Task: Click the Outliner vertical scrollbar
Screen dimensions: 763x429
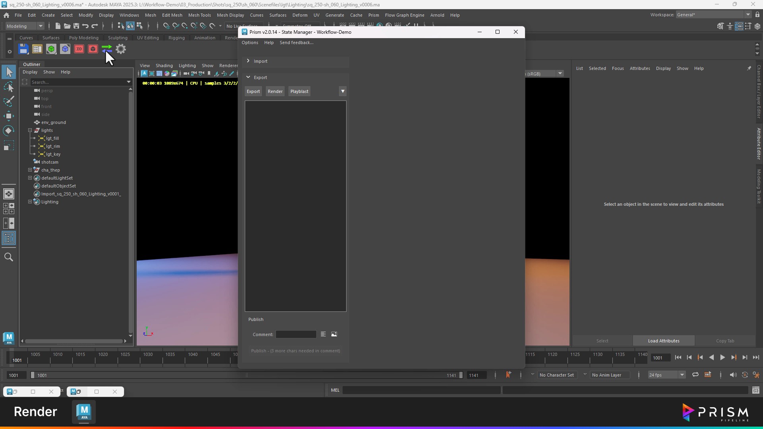Action: tap(130, 213)
